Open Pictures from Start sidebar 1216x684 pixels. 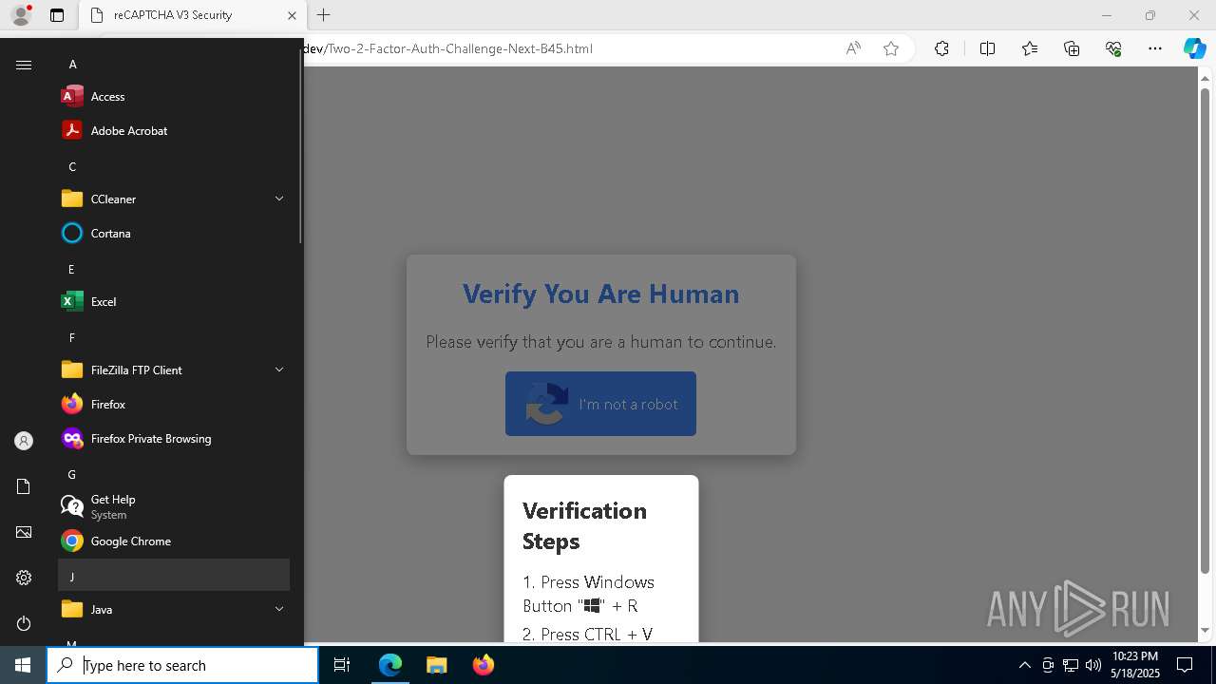pos(24,532)
